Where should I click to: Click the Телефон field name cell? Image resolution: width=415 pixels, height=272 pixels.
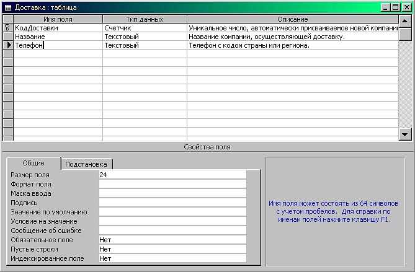click(x=58, y=45)
